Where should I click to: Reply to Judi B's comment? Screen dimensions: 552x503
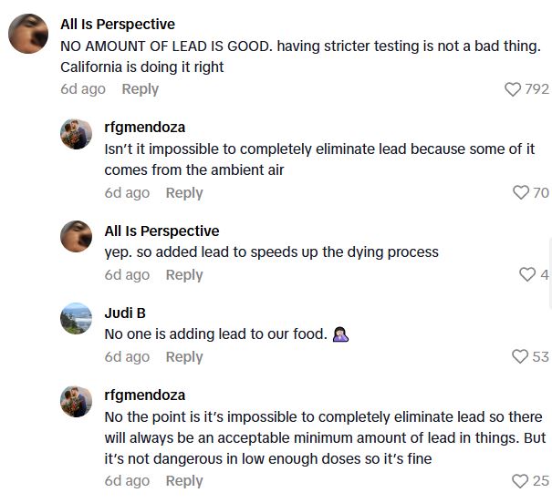click(x=183, y=357)
